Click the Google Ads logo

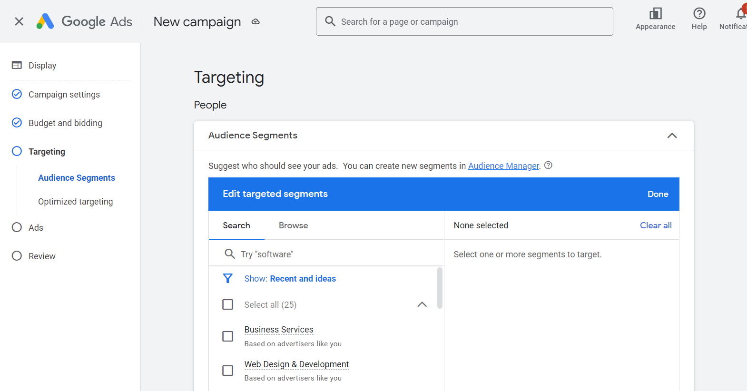pyautogui.click(x=85, y=21)
